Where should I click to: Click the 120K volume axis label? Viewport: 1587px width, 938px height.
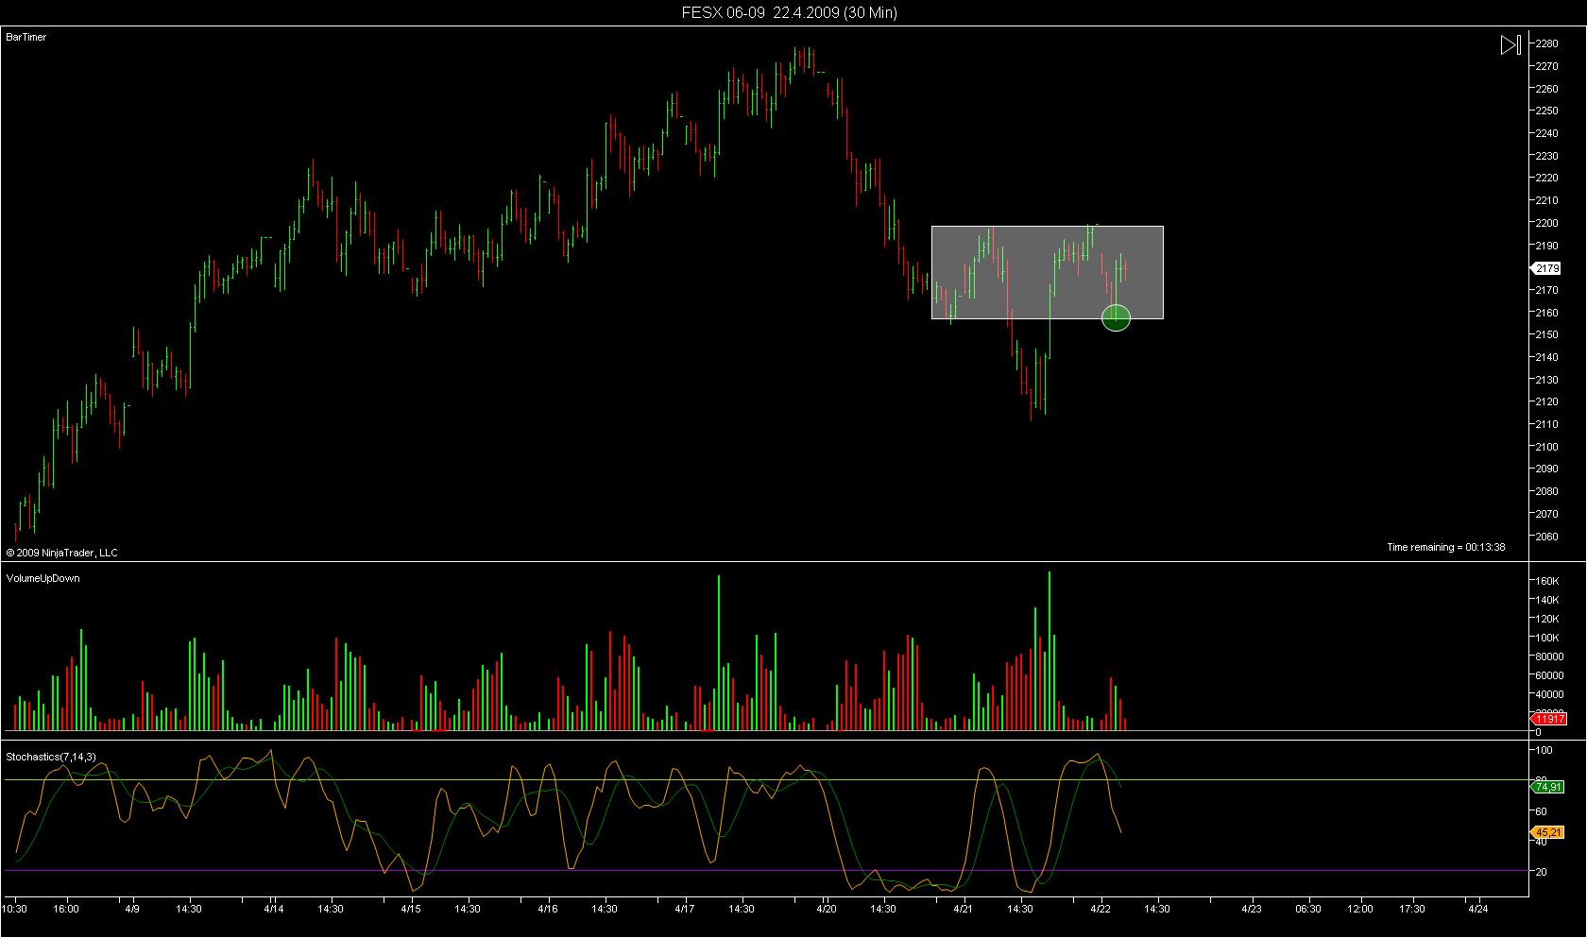[1546, 619]
